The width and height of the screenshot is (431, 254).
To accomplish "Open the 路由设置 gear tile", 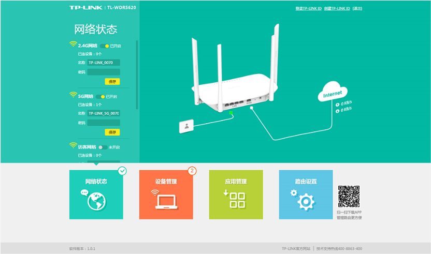I will pos(306,195).
